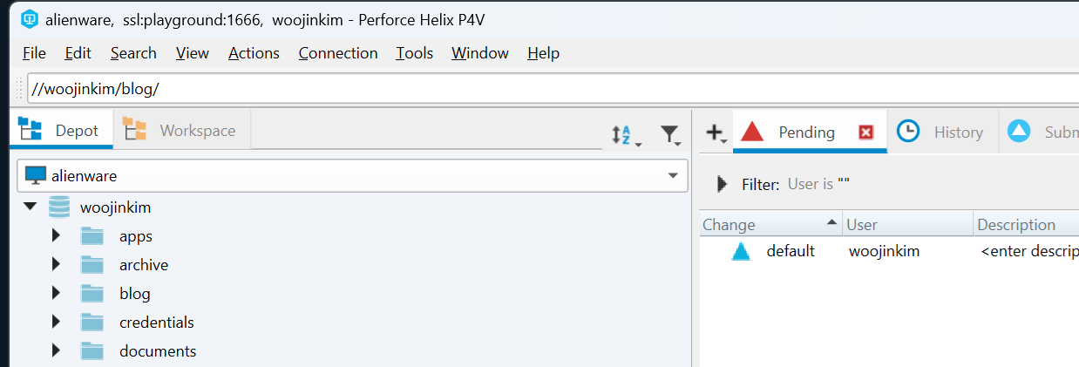
Task: Expand the apps folder tree arrow
Action: click(56, 236)
